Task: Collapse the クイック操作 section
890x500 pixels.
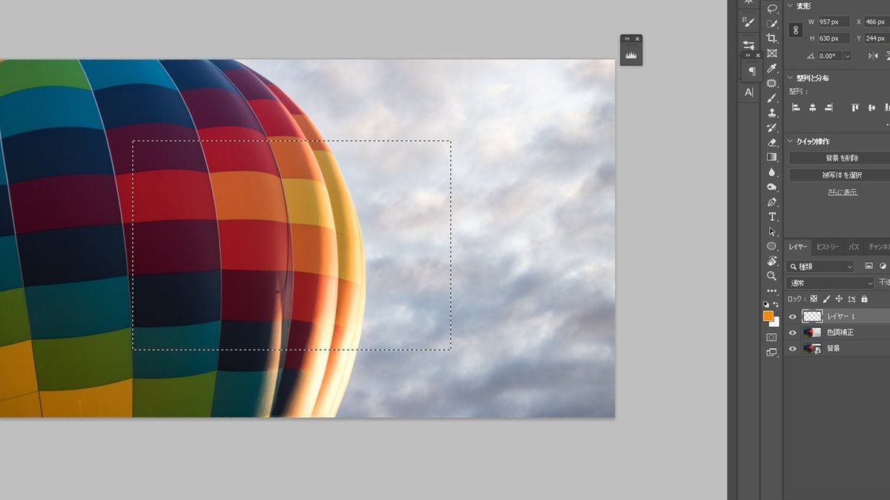Action: click(790, 141)
